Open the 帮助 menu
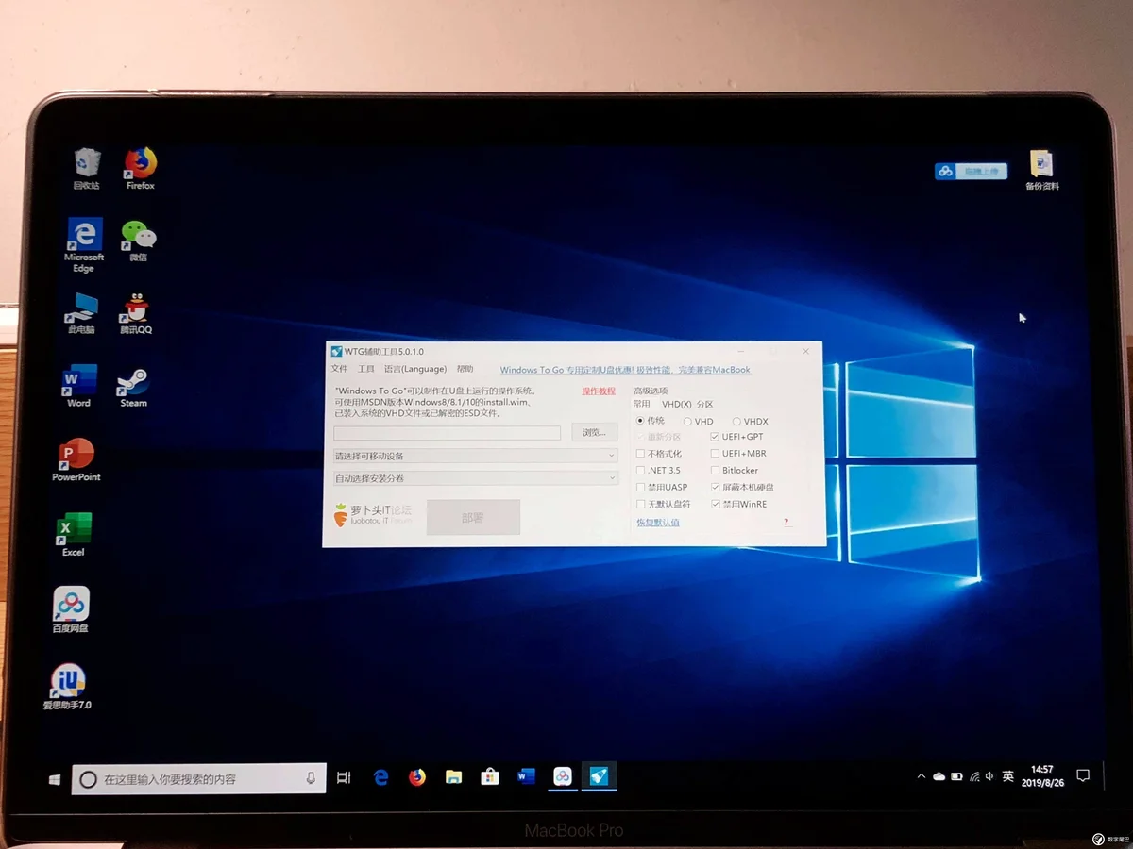Viewport: 1133px width, 849px height. coord(465,369)
